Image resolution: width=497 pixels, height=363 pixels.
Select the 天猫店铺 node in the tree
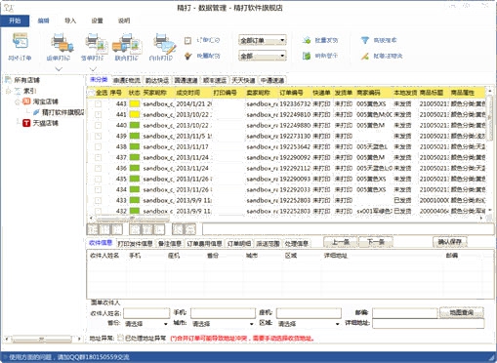(x=45, y=123)
